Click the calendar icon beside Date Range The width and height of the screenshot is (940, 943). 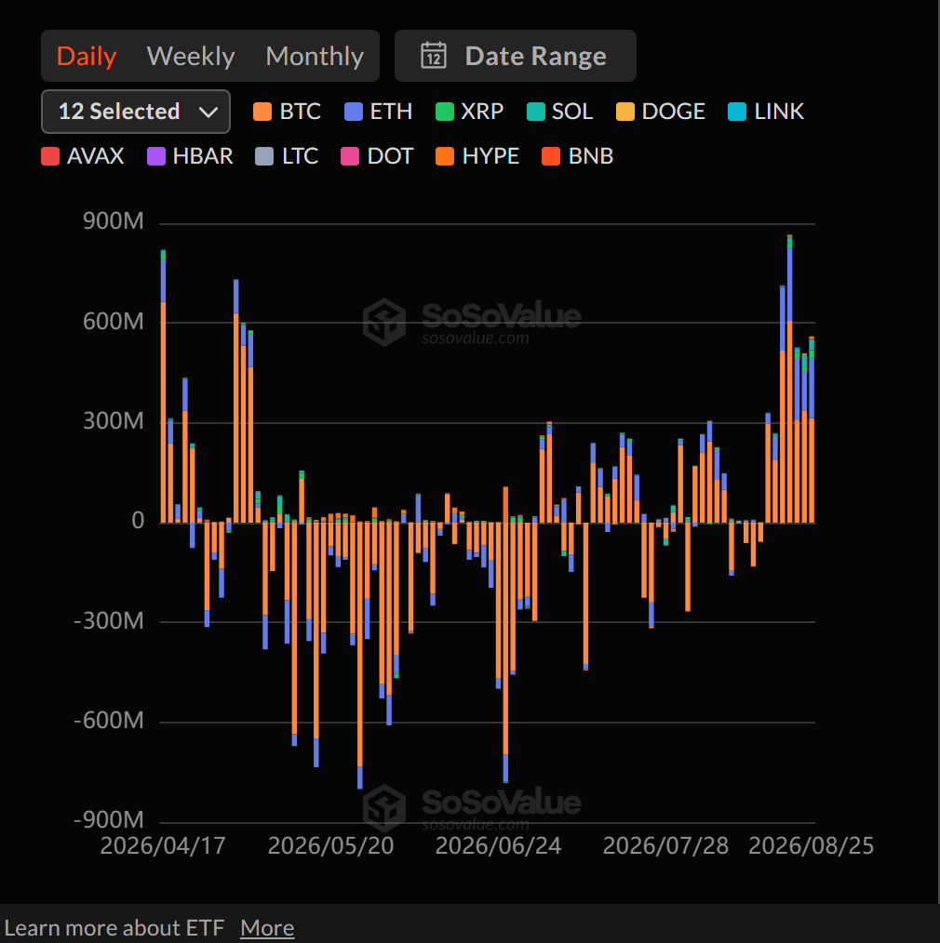(434, 56)
